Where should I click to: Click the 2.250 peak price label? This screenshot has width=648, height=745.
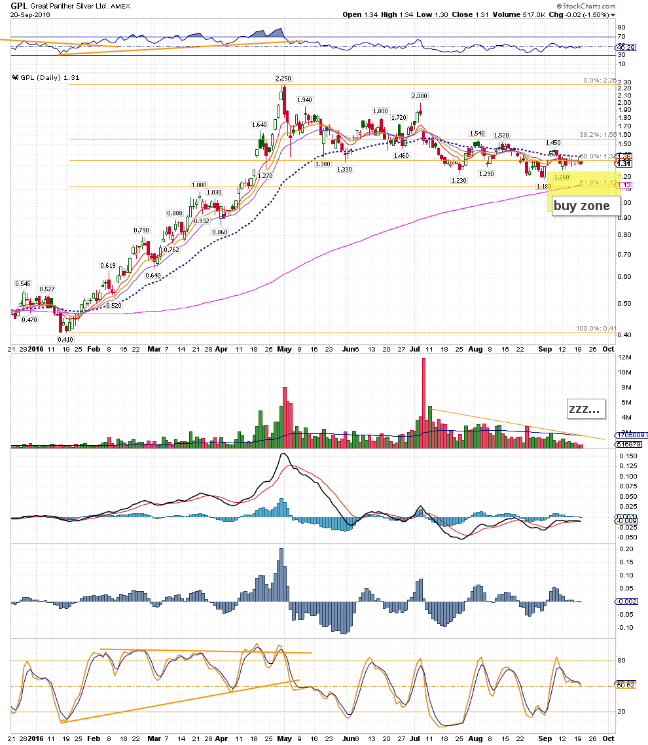[283, 78]
